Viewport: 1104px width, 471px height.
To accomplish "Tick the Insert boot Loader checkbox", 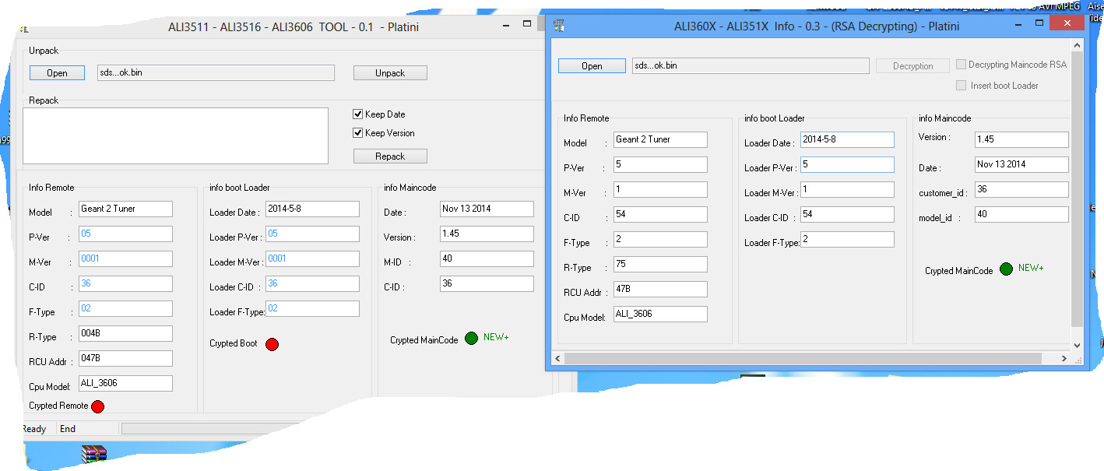I will [x=962, y=85].
